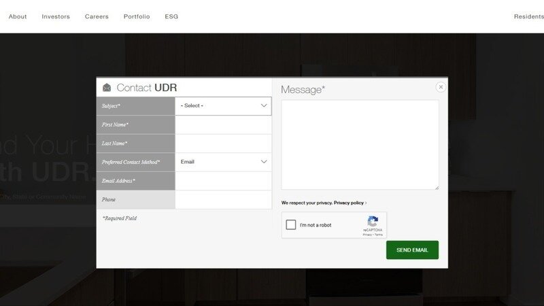Image resolution: width=544 pixels, height=306 pixels.
Task: Select Portfolio in the top navigation
Action: (x=137, y=16)
